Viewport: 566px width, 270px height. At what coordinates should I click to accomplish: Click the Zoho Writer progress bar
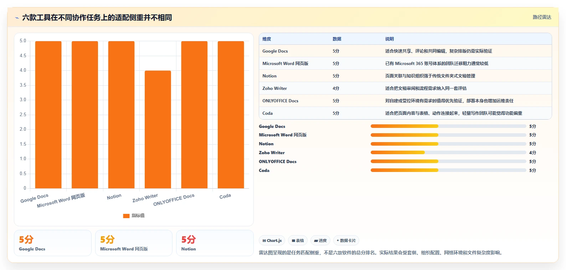click(x=448, y=152)
